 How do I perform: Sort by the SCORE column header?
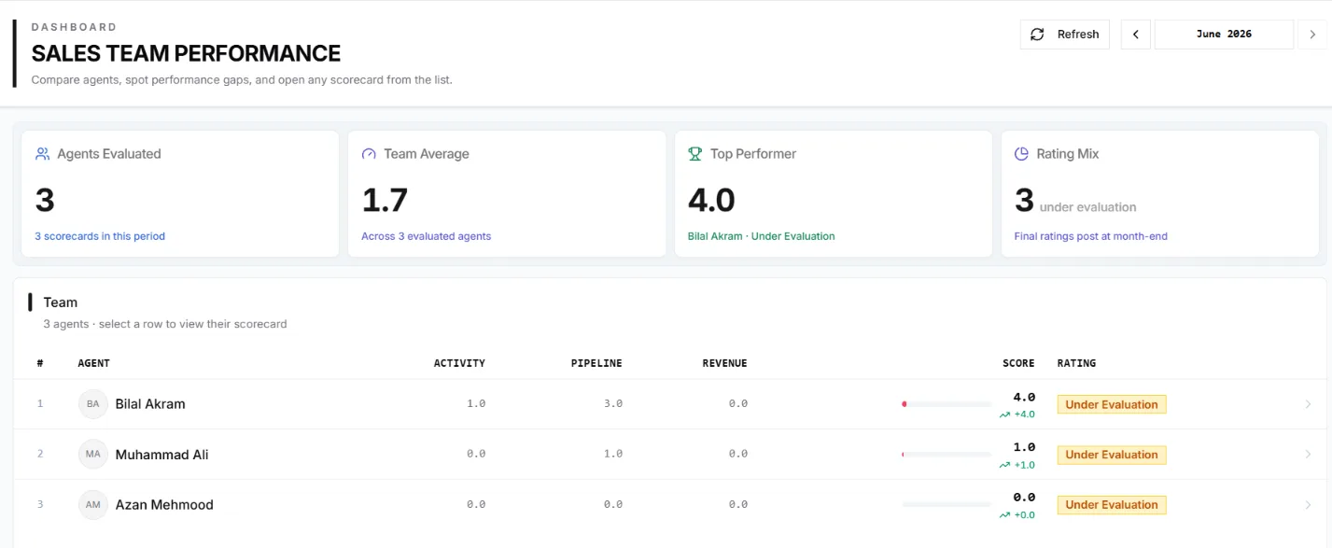(x=1019, y=363)
